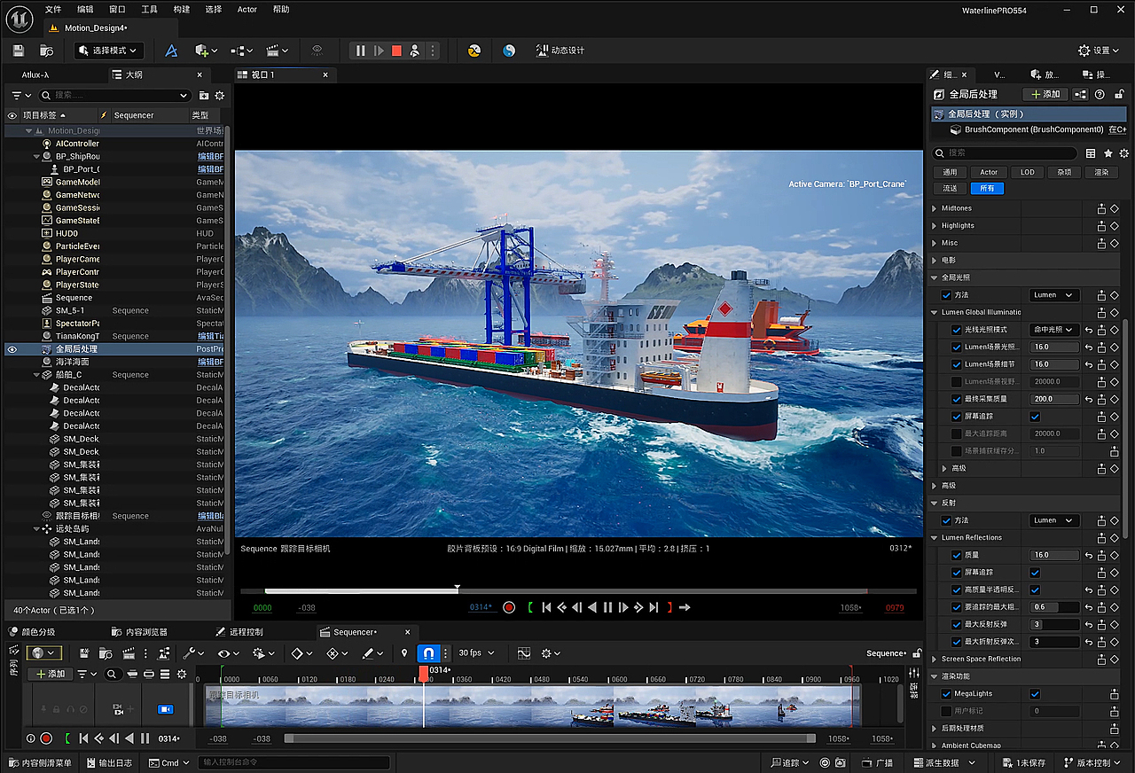Open the play options three-dot menu

pyautogui.click(x=433, y=51)
